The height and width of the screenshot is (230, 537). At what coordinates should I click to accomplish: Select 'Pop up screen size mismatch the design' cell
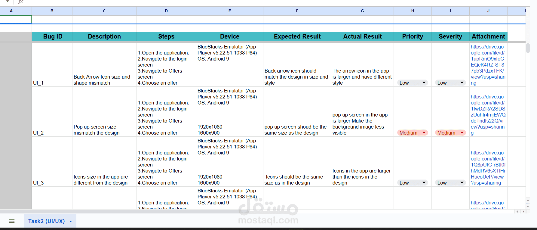[104, 112]
